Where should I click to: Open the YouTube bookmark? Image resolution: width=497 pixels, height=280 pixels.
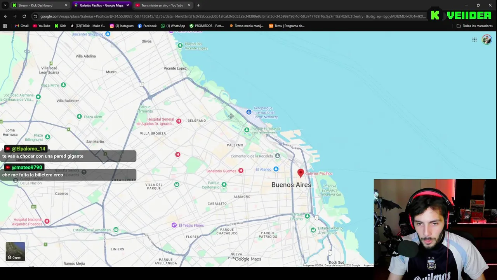42,26
